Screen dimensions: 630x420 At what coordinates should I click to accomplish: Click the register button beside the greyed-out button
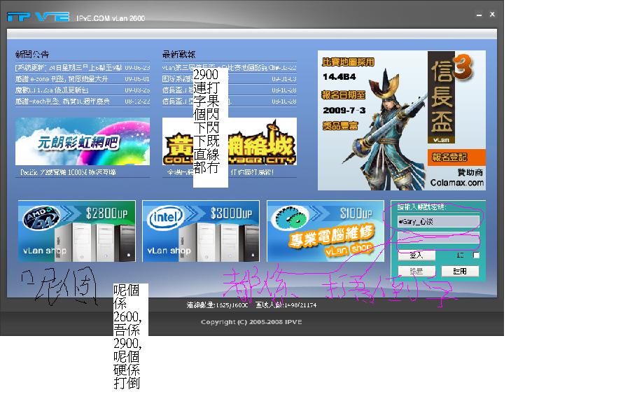460,272
